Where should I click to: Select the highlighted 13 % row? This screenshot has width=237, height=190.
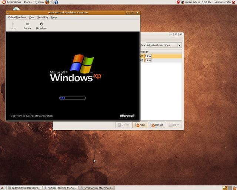161,56
